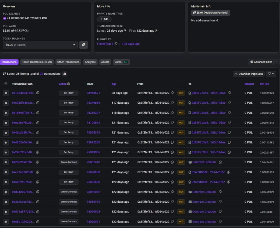
Task: Copy hash of transaction 0x88b1229223
Action: tap(38, 221)
